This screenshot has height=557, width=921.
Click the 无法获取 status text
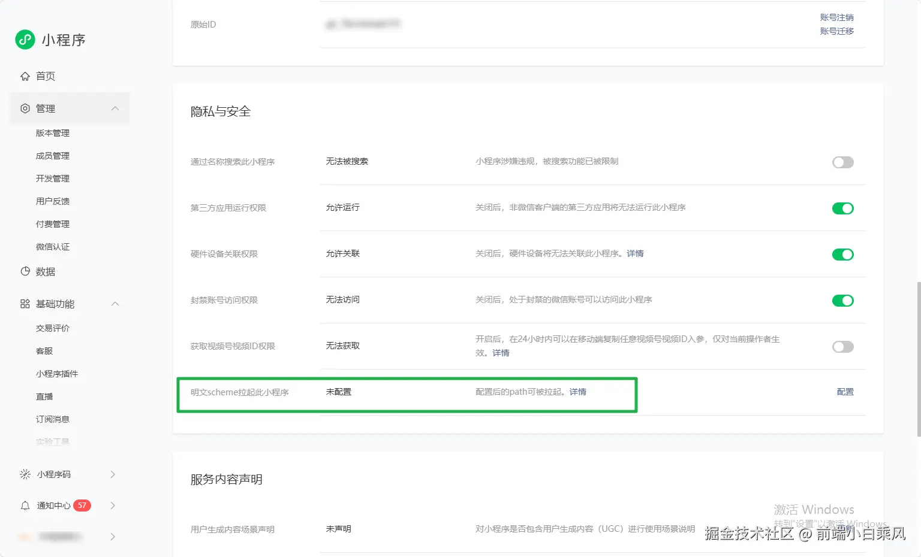pyautogui.click(x=343, y=346)
